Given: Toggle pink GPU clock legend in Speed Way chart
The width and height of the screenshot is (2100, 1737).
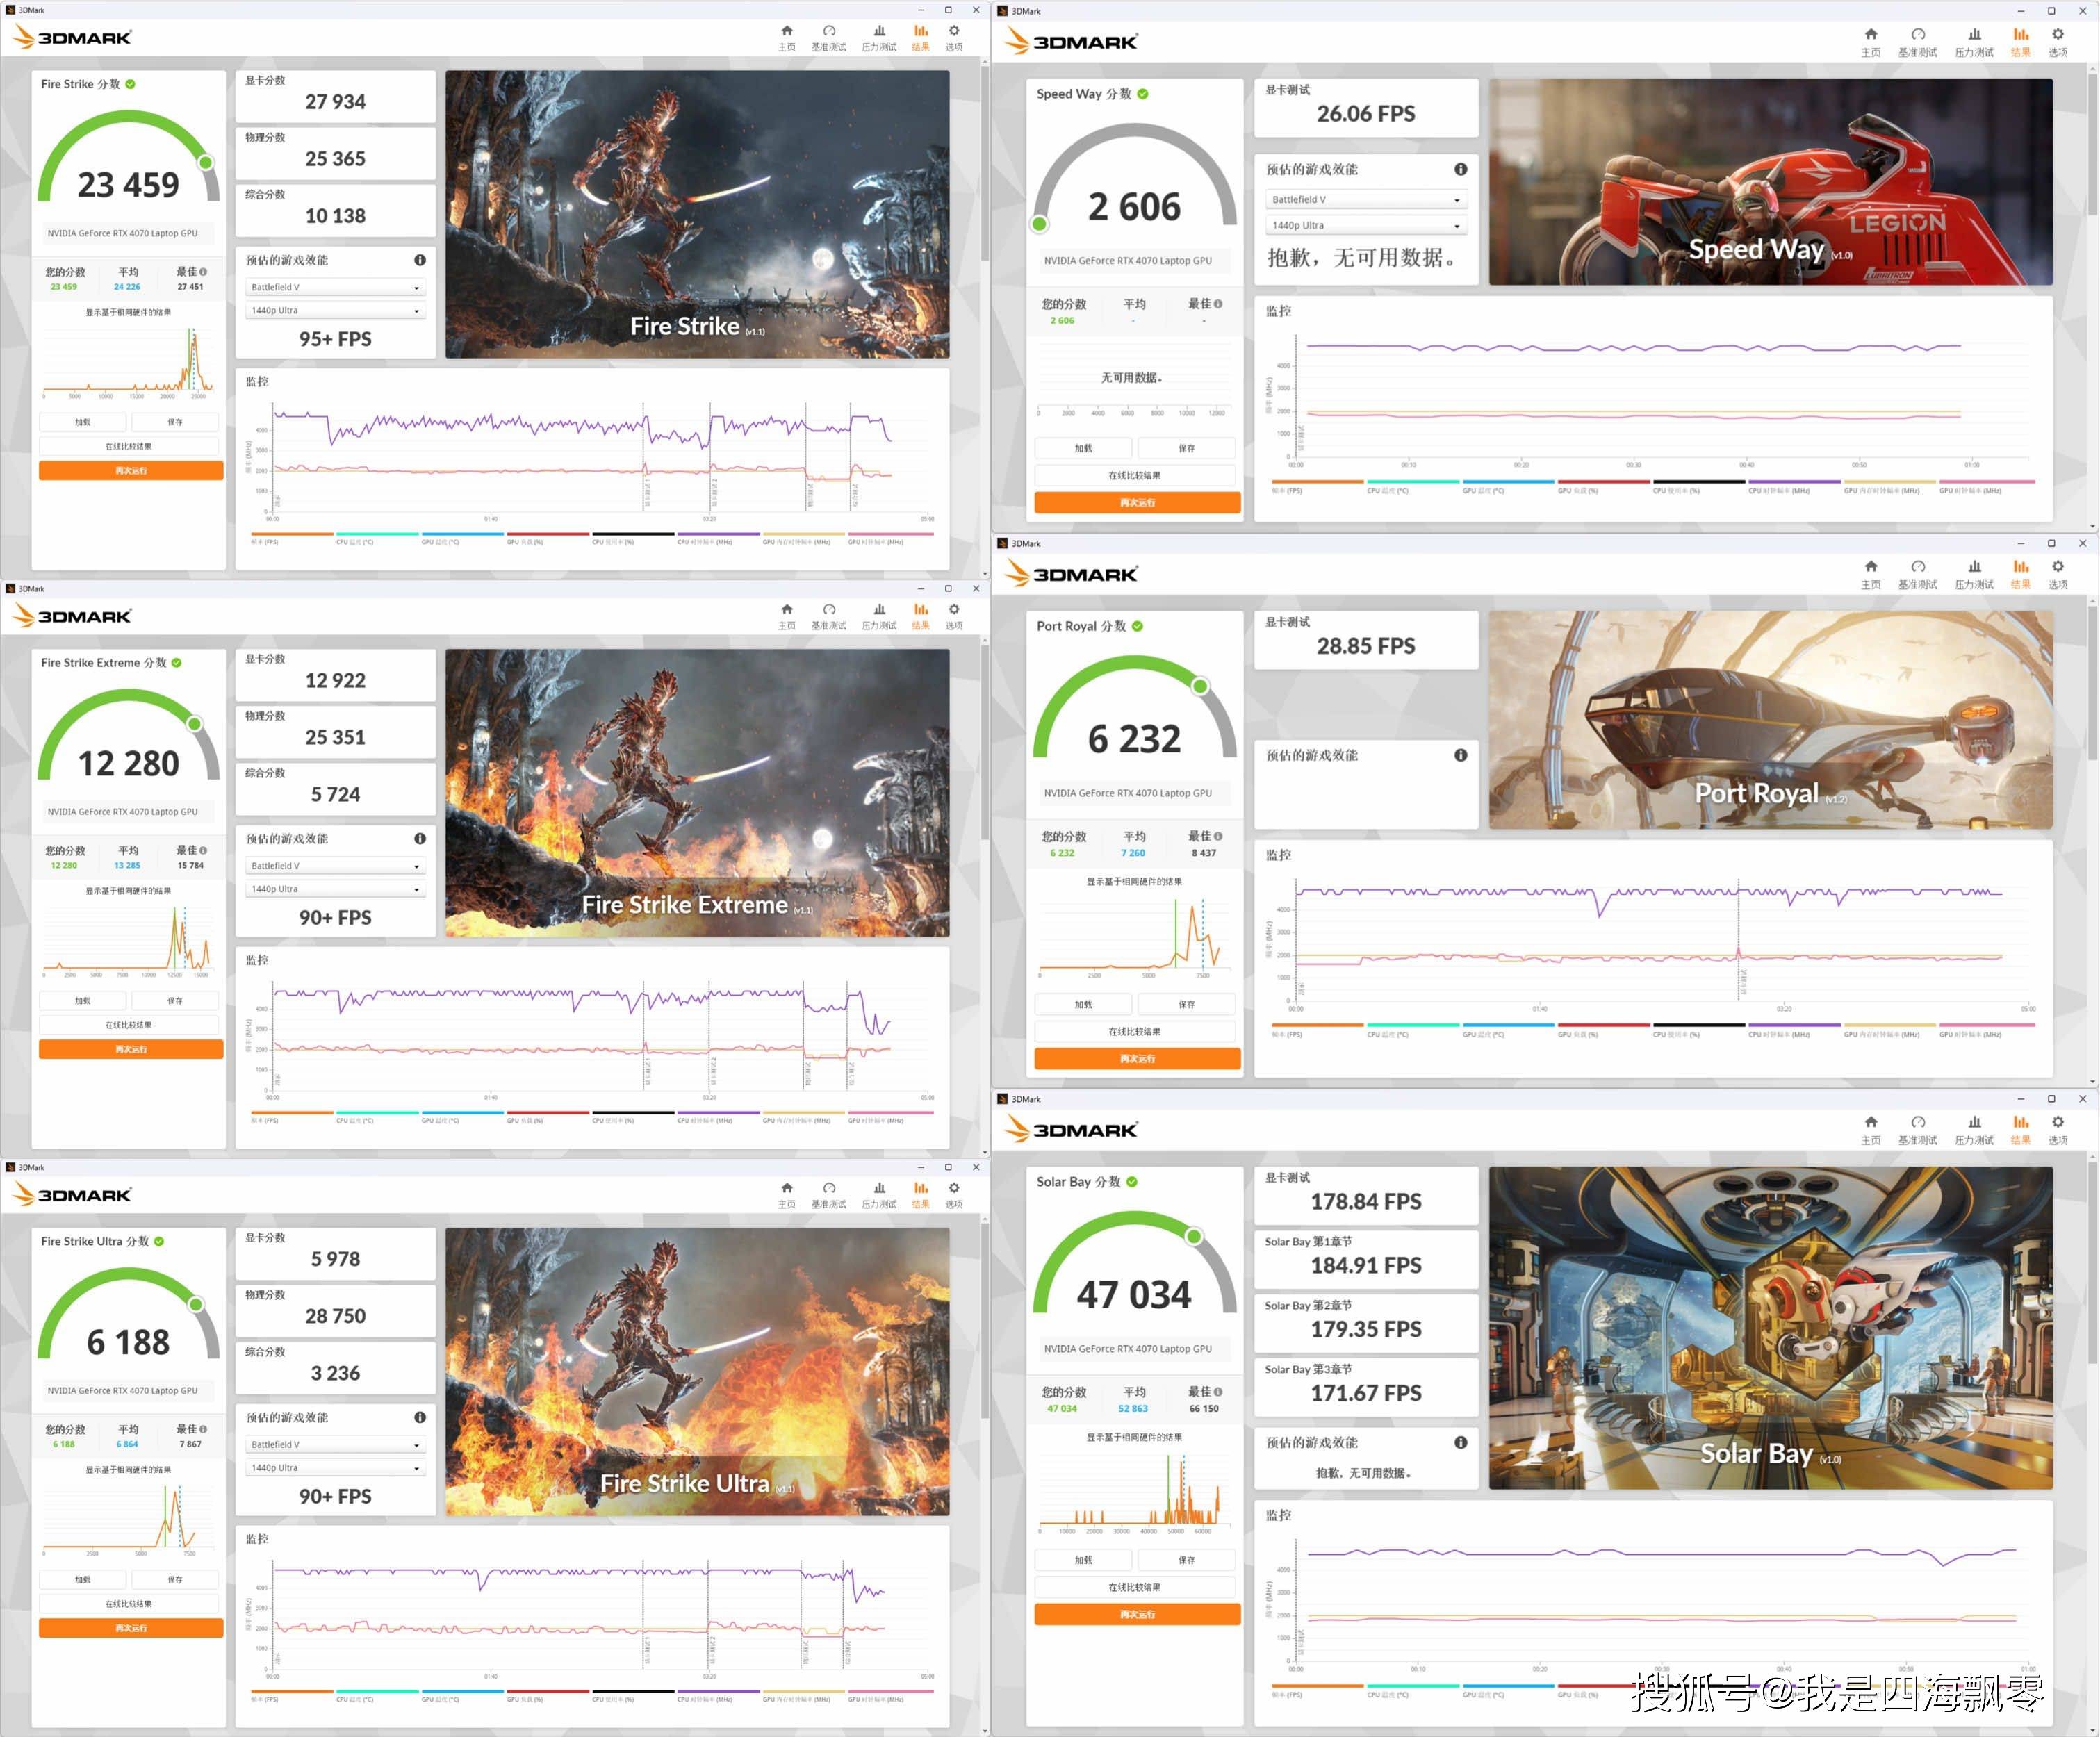Looking at the screenshot, I should click(x=1986, y=486).
